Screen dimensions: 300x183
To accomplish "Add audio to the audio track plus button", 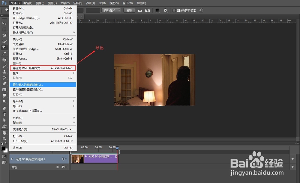I will point(292,167).
